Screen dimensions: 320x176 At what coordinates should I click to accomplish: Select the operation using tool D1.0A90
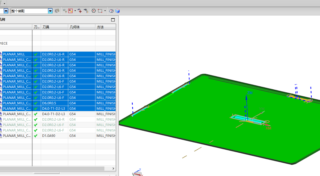pyautogui.click(x=58, y=136)
